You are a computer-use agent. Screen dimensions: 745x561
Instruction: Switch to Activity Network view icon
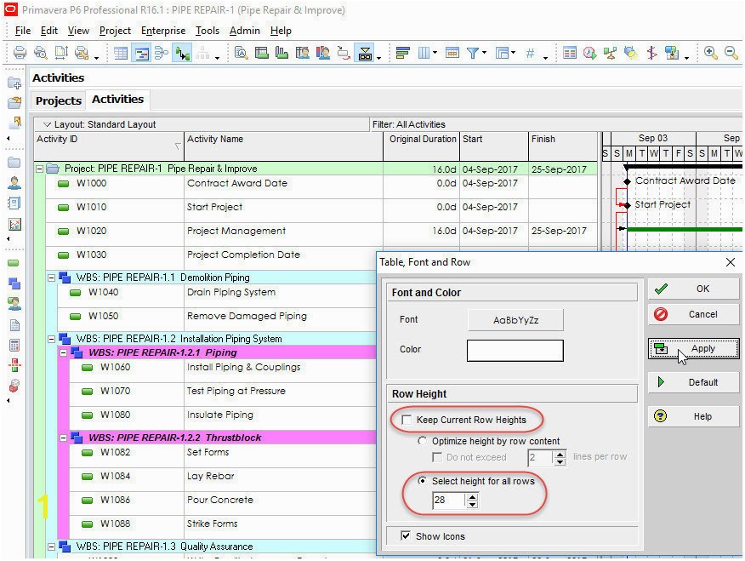pos(162,53)
